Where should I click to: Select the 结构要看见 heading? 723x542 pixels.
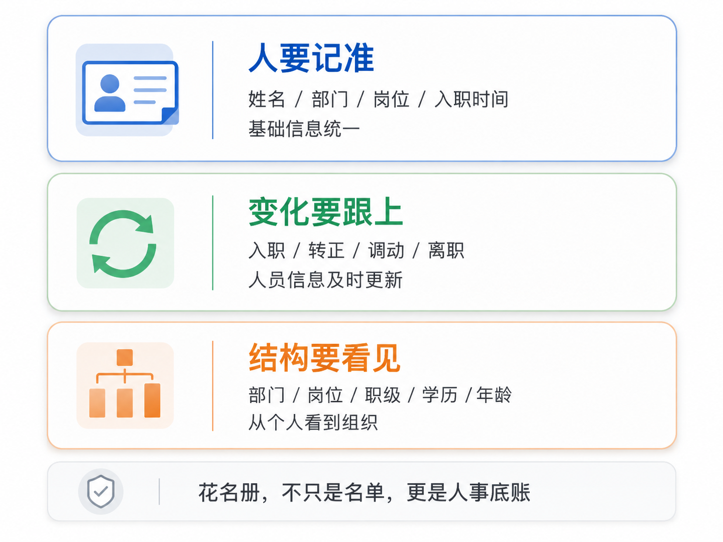[x=325, y=358]
